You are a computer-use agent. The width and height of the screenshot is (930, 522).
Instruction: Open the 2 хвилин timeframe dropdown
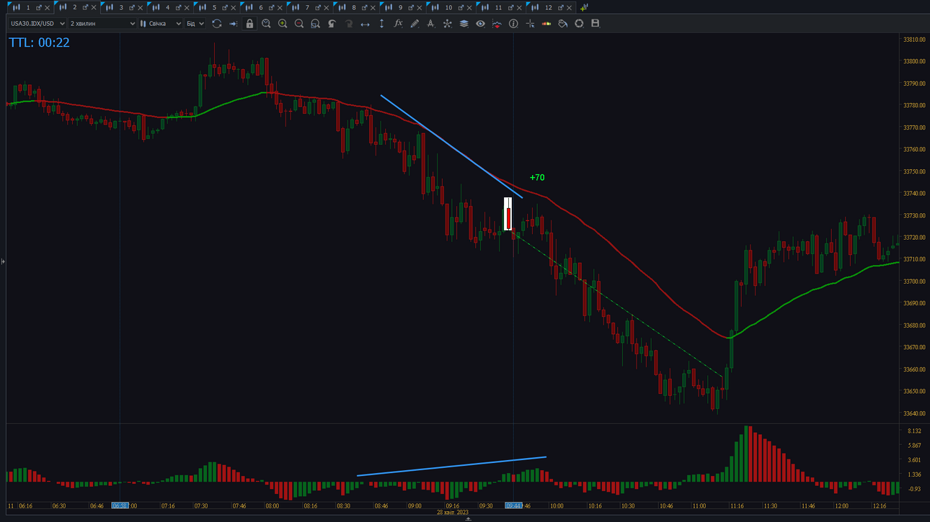tap(102, 24)
